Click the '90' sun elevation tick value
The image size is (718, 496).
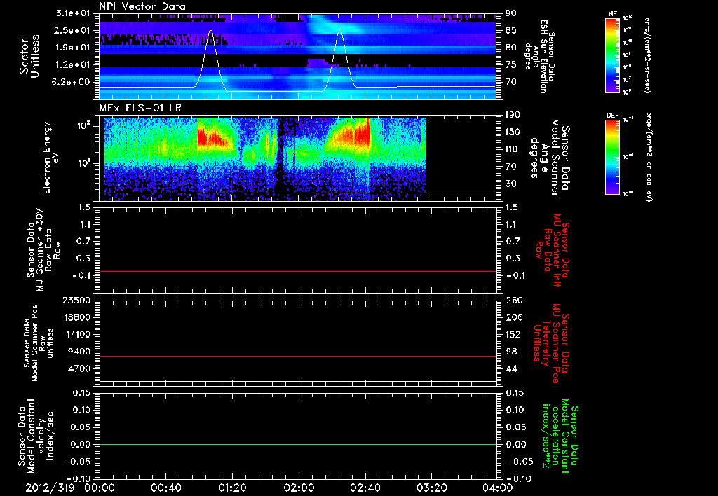511,13
